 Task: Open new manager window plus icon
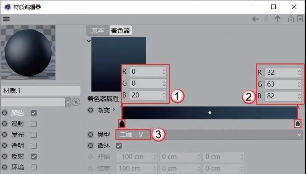[300, 19]
